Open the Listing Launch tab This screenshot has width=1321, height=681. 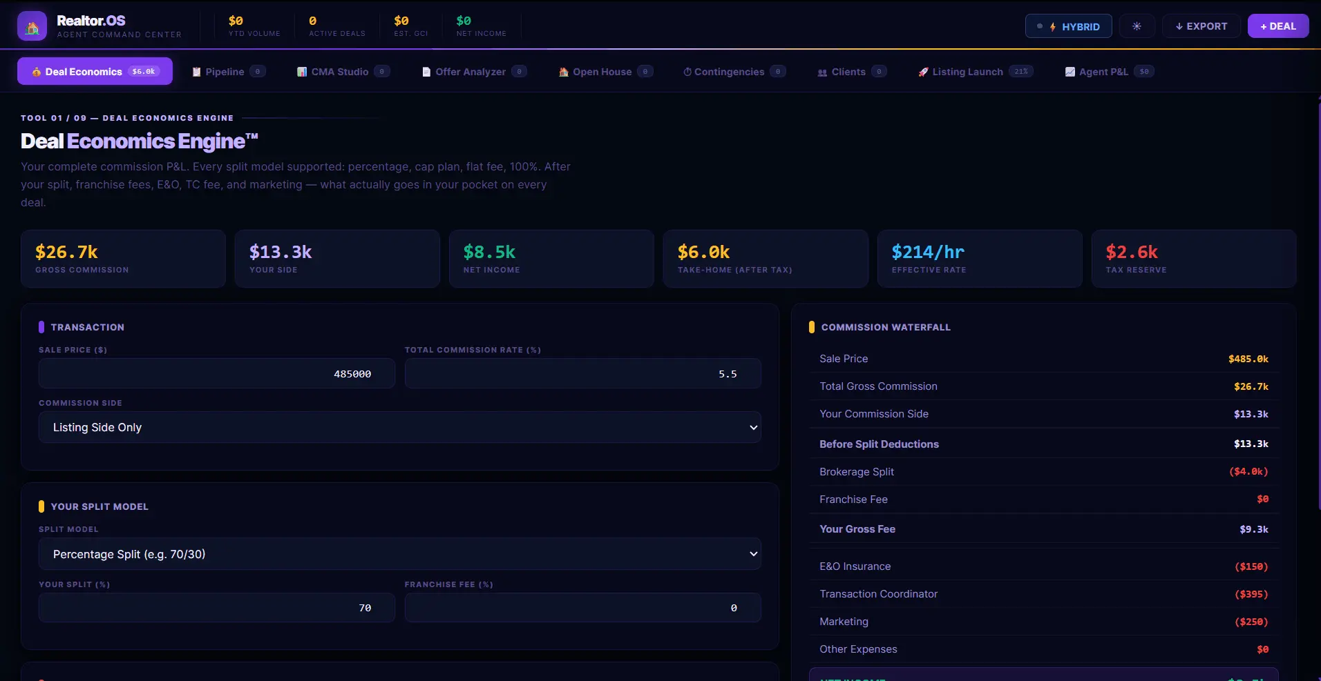[x=976, y=72]
